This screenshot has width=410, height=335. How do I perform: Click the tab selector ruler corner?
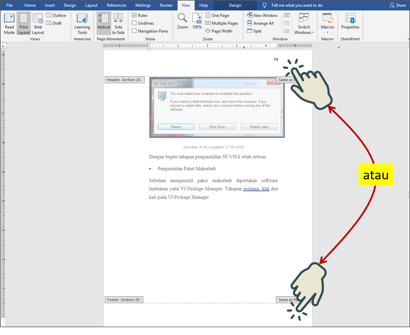tap(3, 46)
